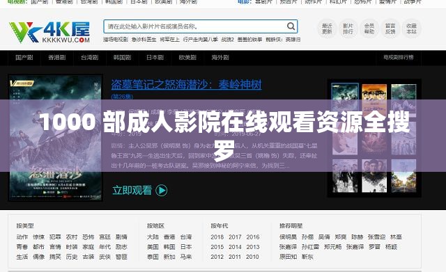The height and width of the screenshot is (272, 446).
Task: Click hot search term 将军在上
Action: pyautogui.click(x=169, y=40)
